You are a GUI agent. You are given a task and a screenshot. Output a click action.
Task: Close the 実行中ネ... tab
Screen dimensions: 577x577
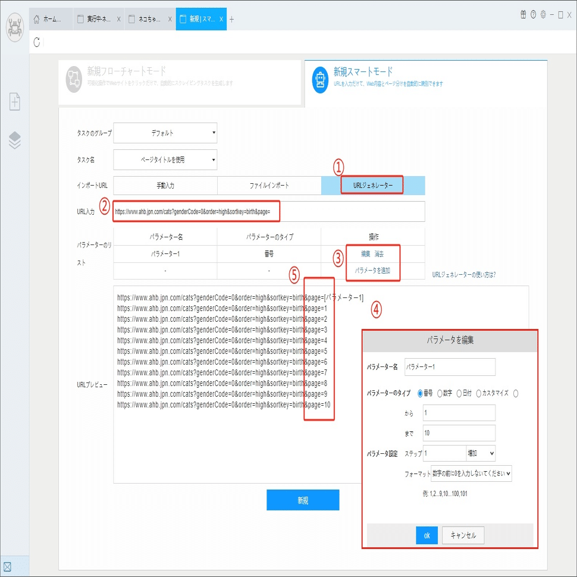tap(118, 19)
